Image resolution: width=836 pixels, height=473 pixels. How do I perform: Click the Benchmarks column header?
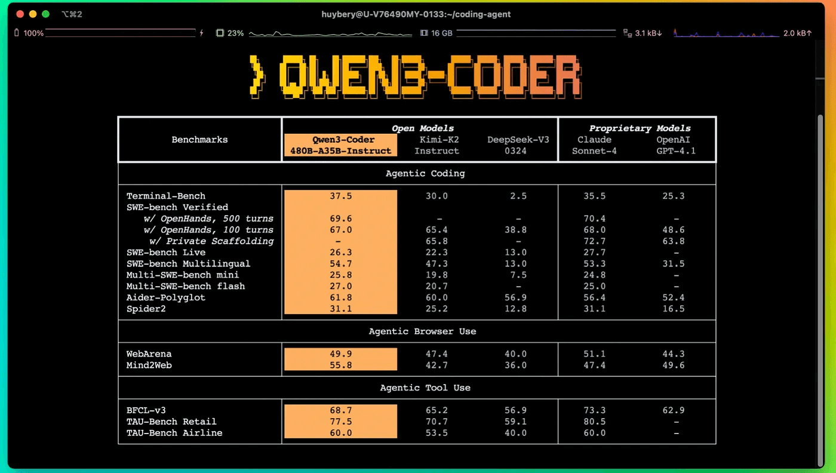tap(199, 140)
